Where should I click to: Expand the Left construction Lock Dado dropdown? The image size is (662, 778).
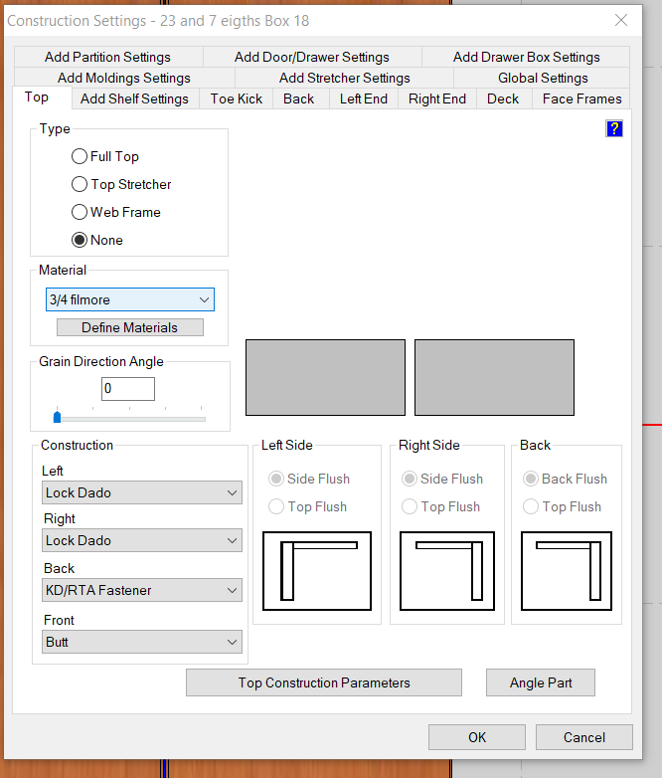coord(142,492)
